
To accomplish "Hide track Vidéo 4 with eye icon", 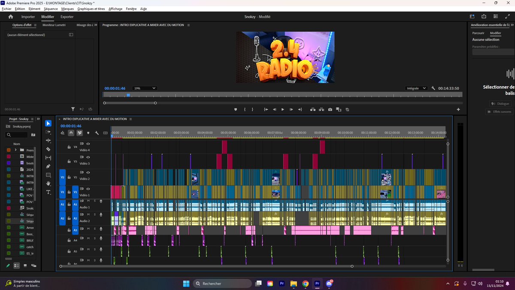I will click(x=88, y=144).
